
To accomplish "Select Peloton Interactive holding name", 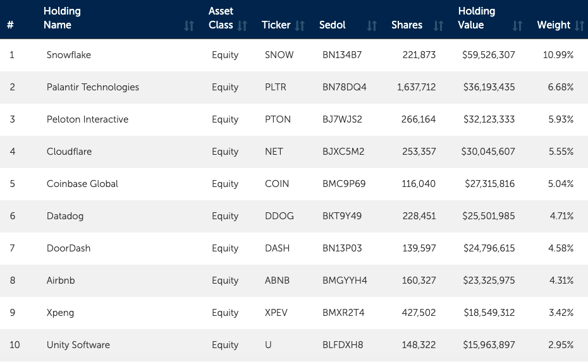I will tap(87, 119).
